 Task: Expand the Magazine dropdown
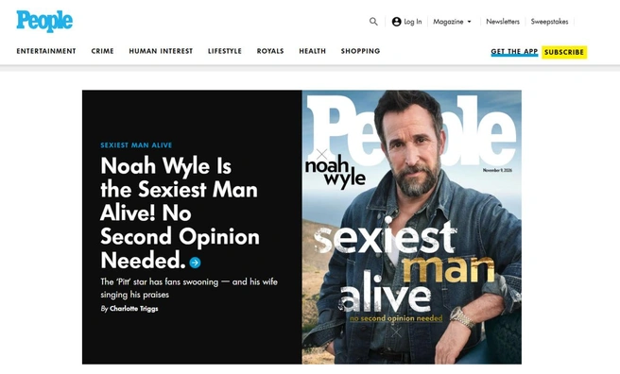pyautogui.click(x=452, y=22)
